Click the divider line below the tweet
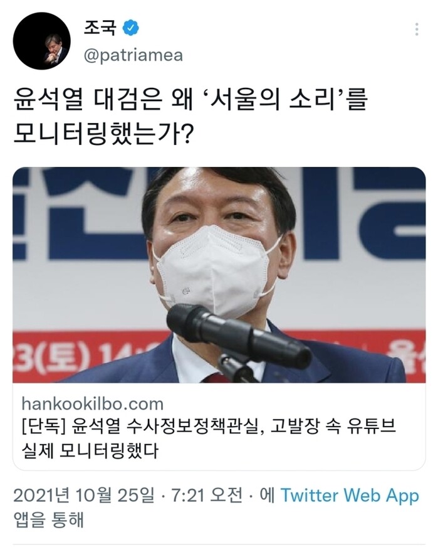 point(219,544)
